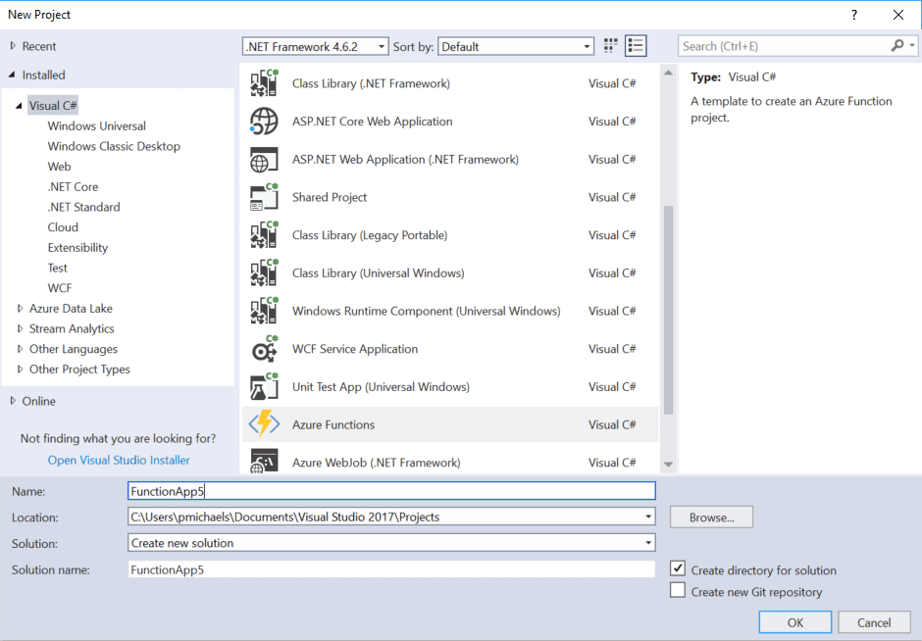Expand the Stream Analytics node
This screenshot has width=922, height=641.
pyautogui.click(x=20, y=328)
